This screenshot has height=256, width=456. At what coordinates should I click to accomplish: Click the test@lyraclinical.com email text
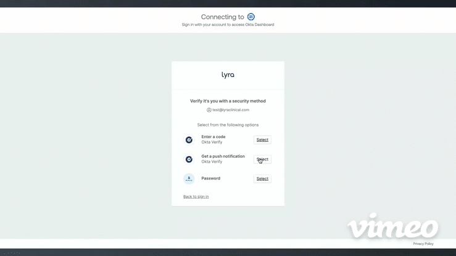click(x=231, y=110)
